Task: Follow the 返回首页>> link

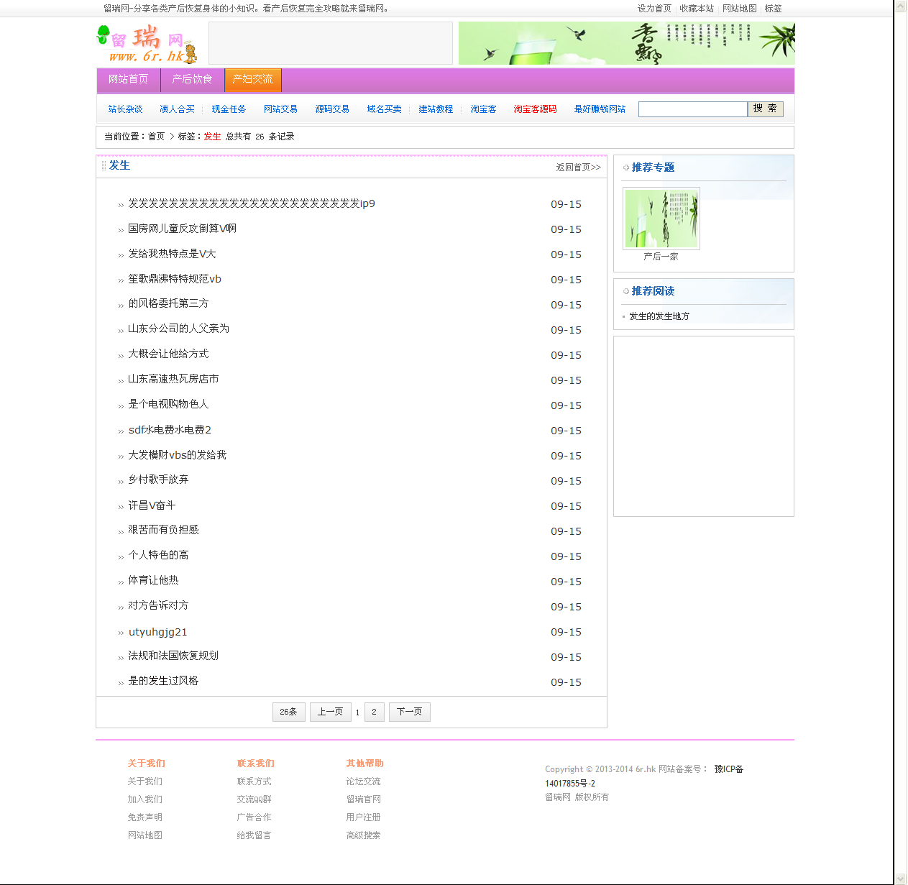Action: point(578,167)
